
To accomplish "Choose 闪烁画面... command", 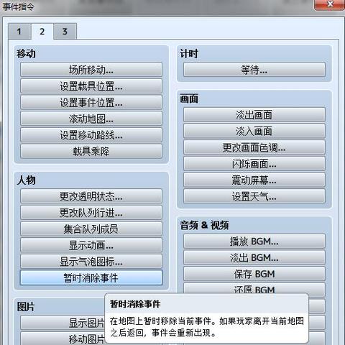I will (x=254, y=164).
